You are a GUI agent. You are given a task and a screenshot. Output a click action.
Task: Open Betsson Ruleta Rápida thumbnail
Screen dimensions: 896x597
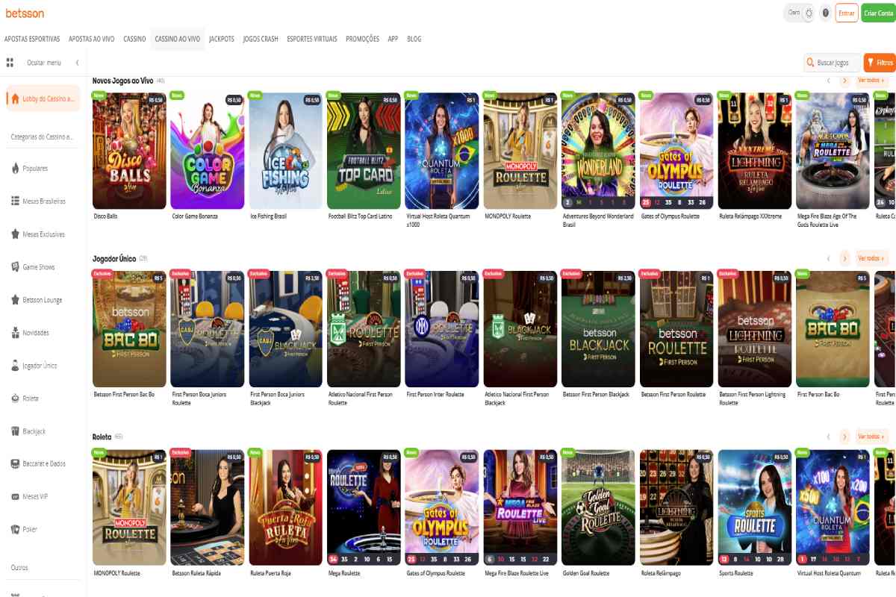(208, 507)
